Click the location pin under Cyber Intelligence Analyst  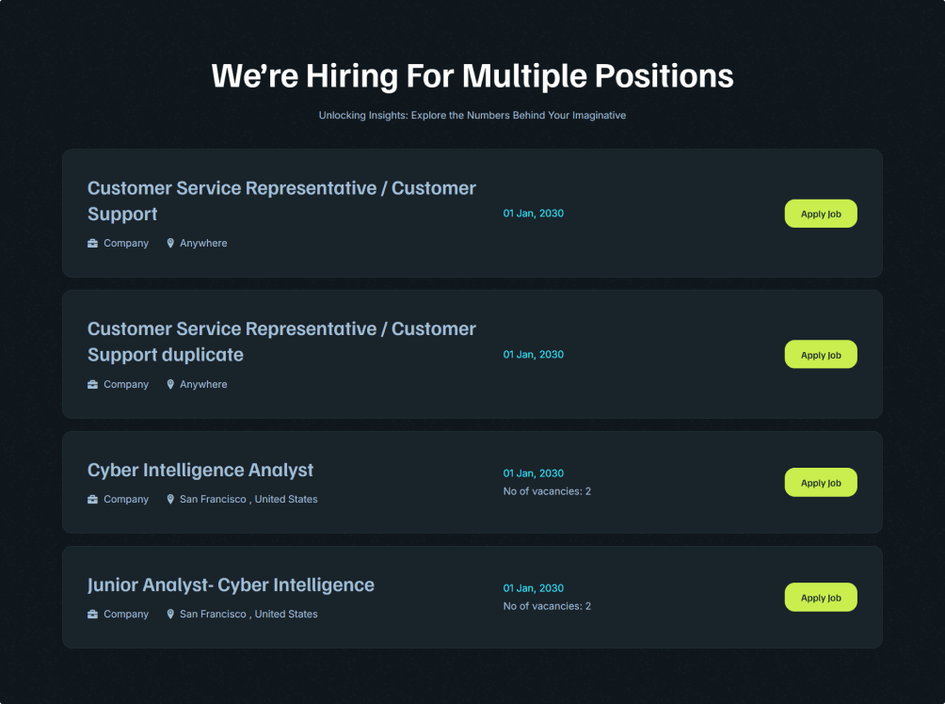(170, 499)
